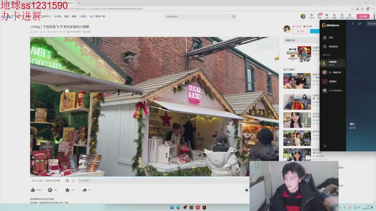376x211 pixels.
Task: Click 下载客户端 download client link
Action: pos(98,16)
